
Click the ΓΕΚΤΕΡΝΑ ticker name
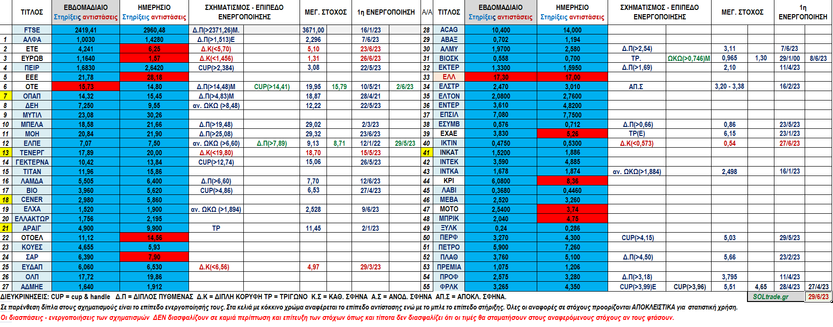point(32,162)
